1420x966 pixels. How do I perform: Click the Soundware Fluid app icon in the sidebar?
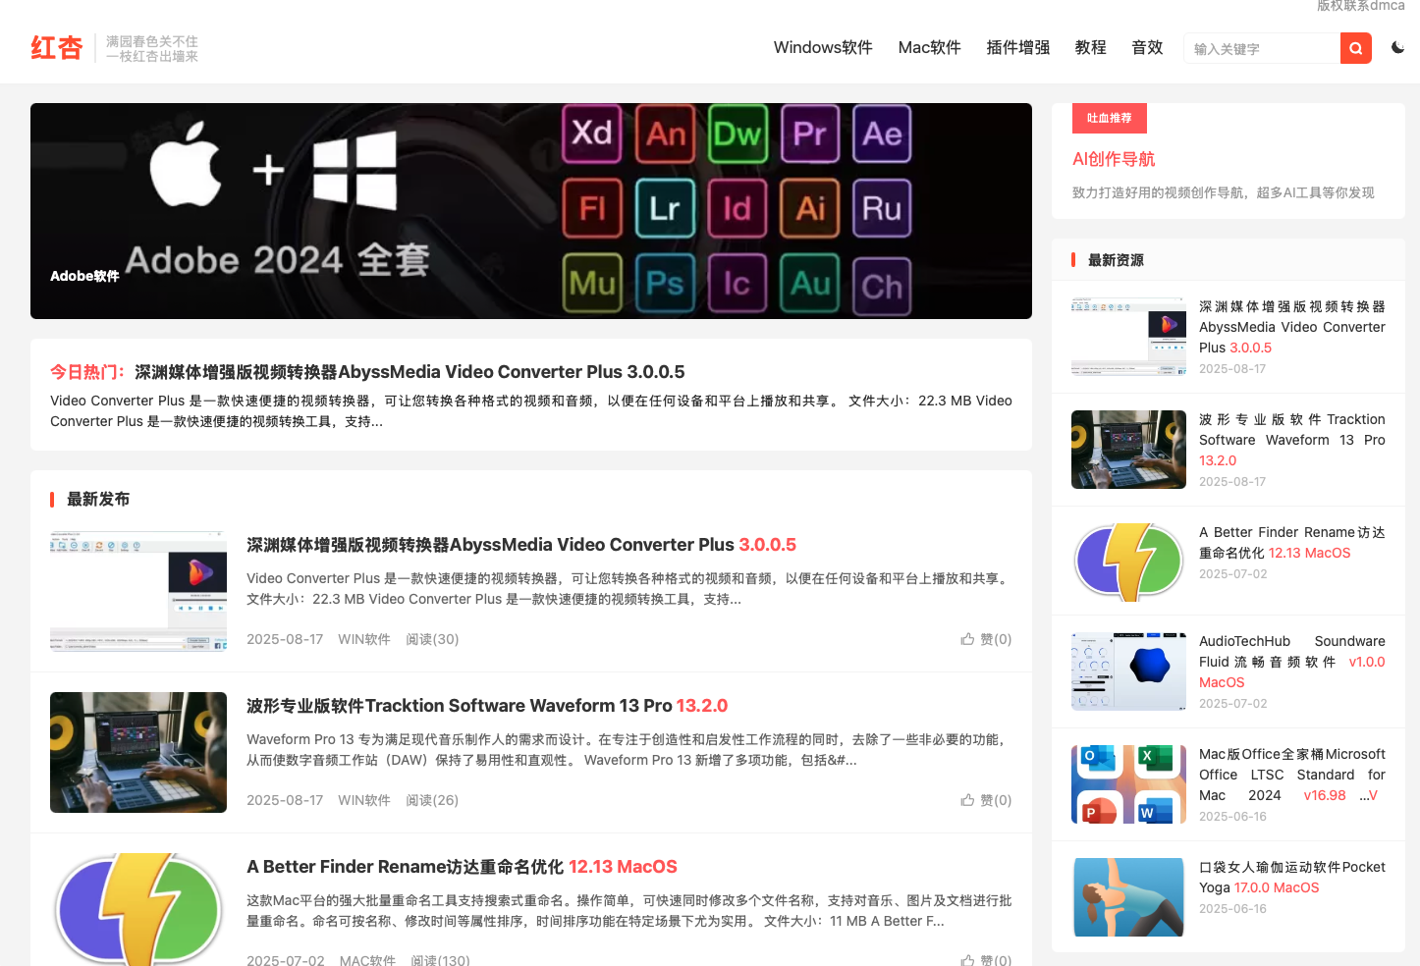pyautogui.click(x=1127, y=671)
